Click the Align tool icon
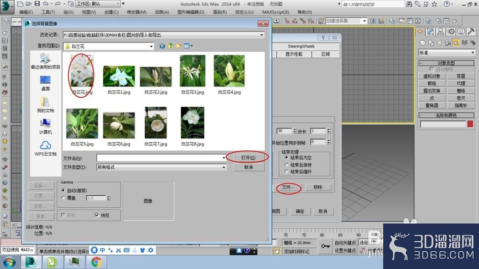 tap(382, 21)
